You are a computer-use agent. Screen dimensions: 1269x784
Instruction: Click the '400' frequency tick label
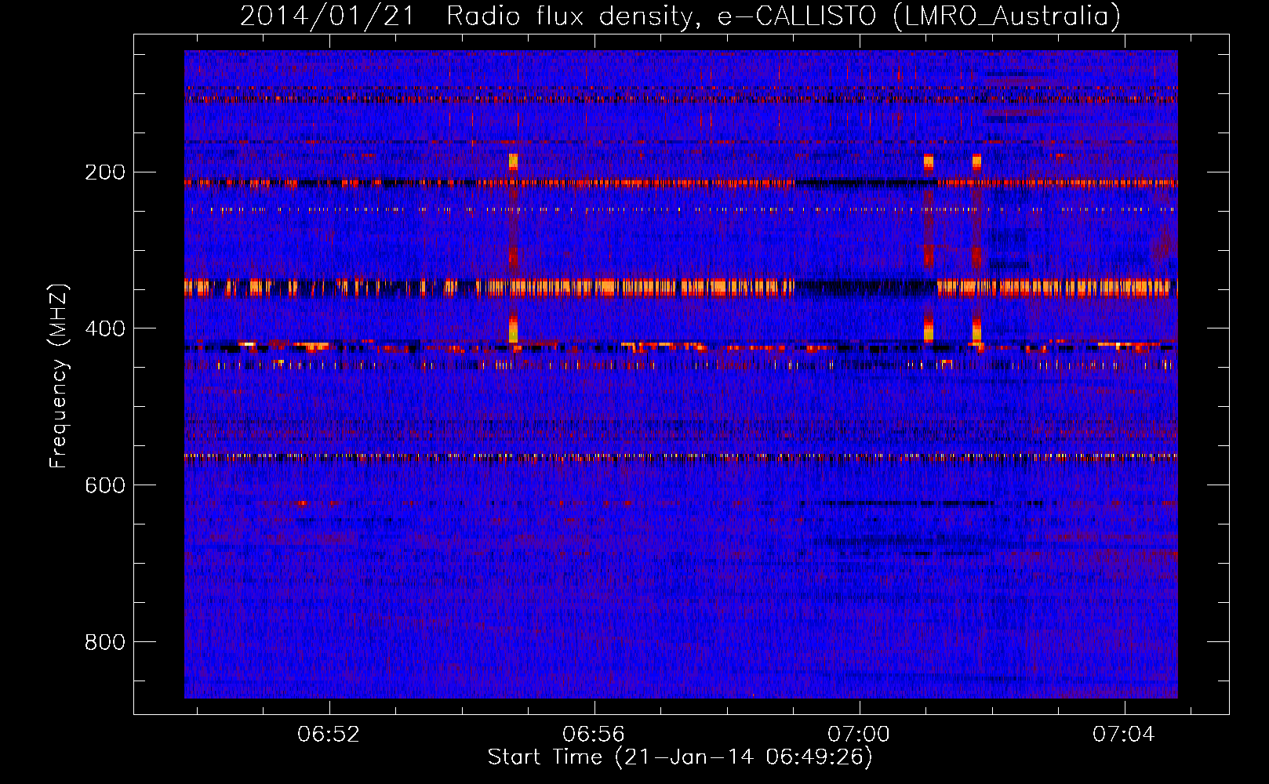(x=105, y=328)
